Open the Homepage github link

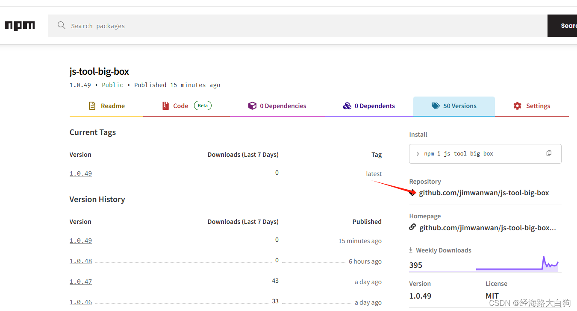[488, 228]
